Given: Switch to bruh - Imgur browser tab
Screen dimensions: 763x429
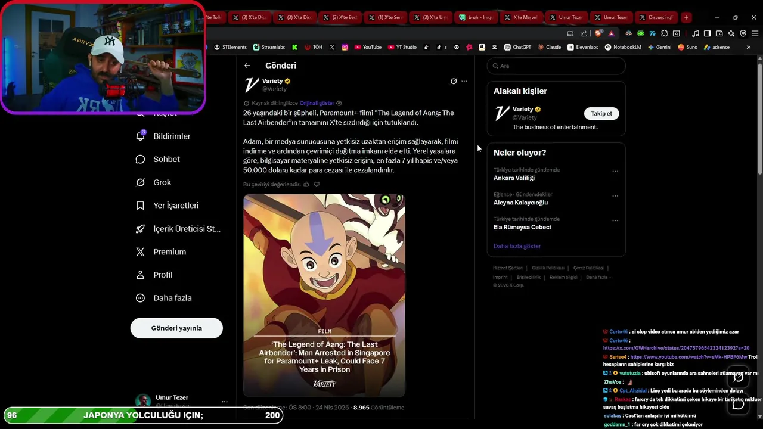Looking at the screenshot, I should [x=476, y=17].
